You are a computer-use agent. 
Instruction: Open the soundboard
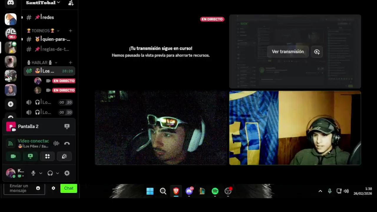pyautogui.click(x=64, y=156)
